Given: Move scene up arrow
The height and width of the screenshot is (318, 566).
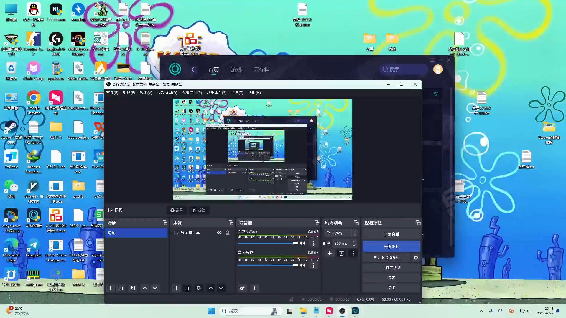Looking at the screenshot, I should 145,288.
